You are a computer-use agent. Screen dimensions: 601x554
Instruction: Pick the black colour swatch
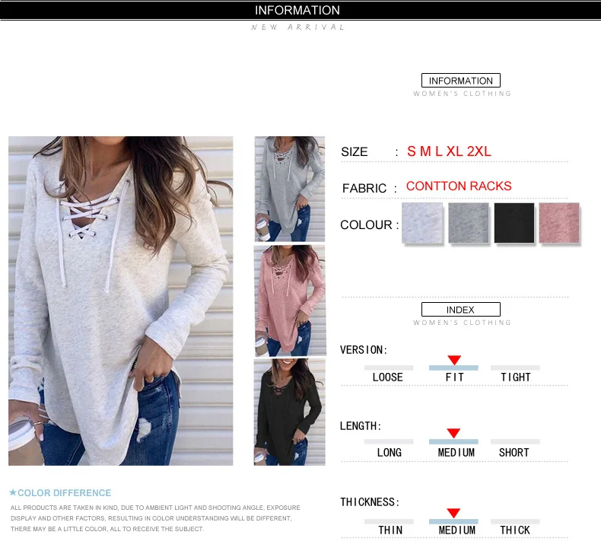point(514,223)
